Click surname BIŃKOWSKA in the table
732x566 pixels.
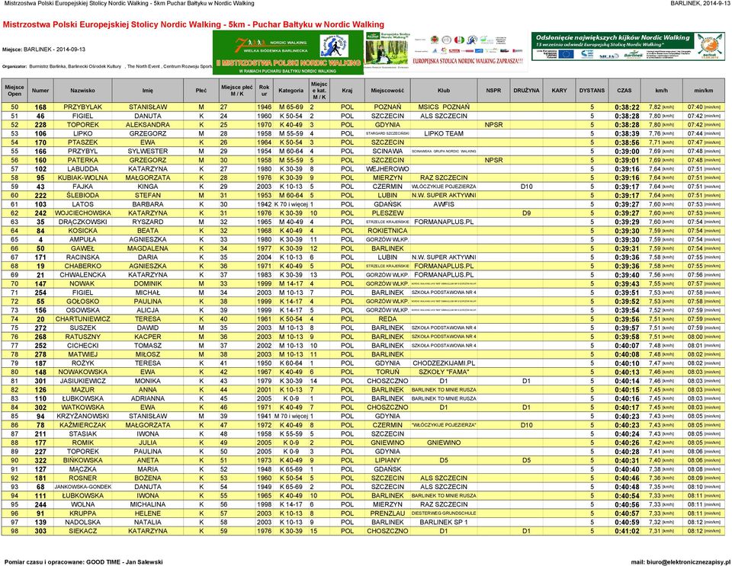[82, 461]
